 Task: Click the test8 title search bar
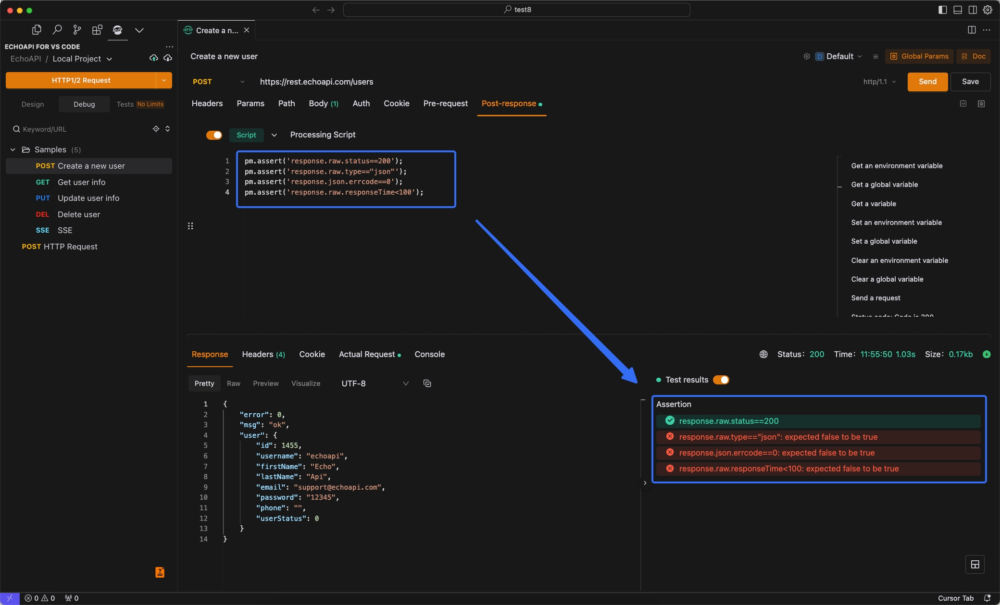pos(517,10)
